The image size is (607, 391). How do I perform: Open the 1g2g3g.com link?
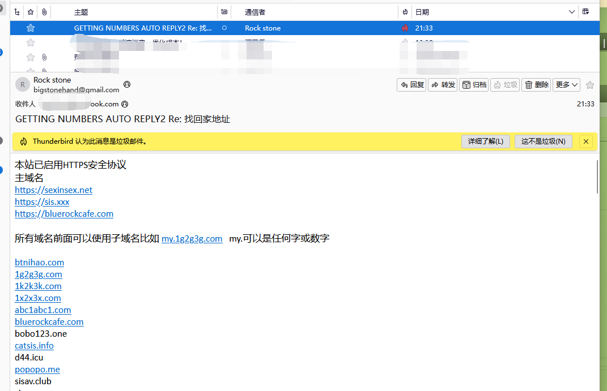coord(39,274)
